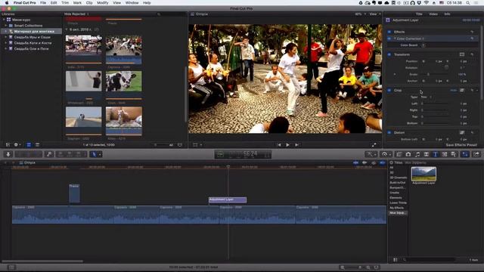Switch browser to filmstrip view
Image resolution: width=484 pixels, height=272 pixels.
29,144
